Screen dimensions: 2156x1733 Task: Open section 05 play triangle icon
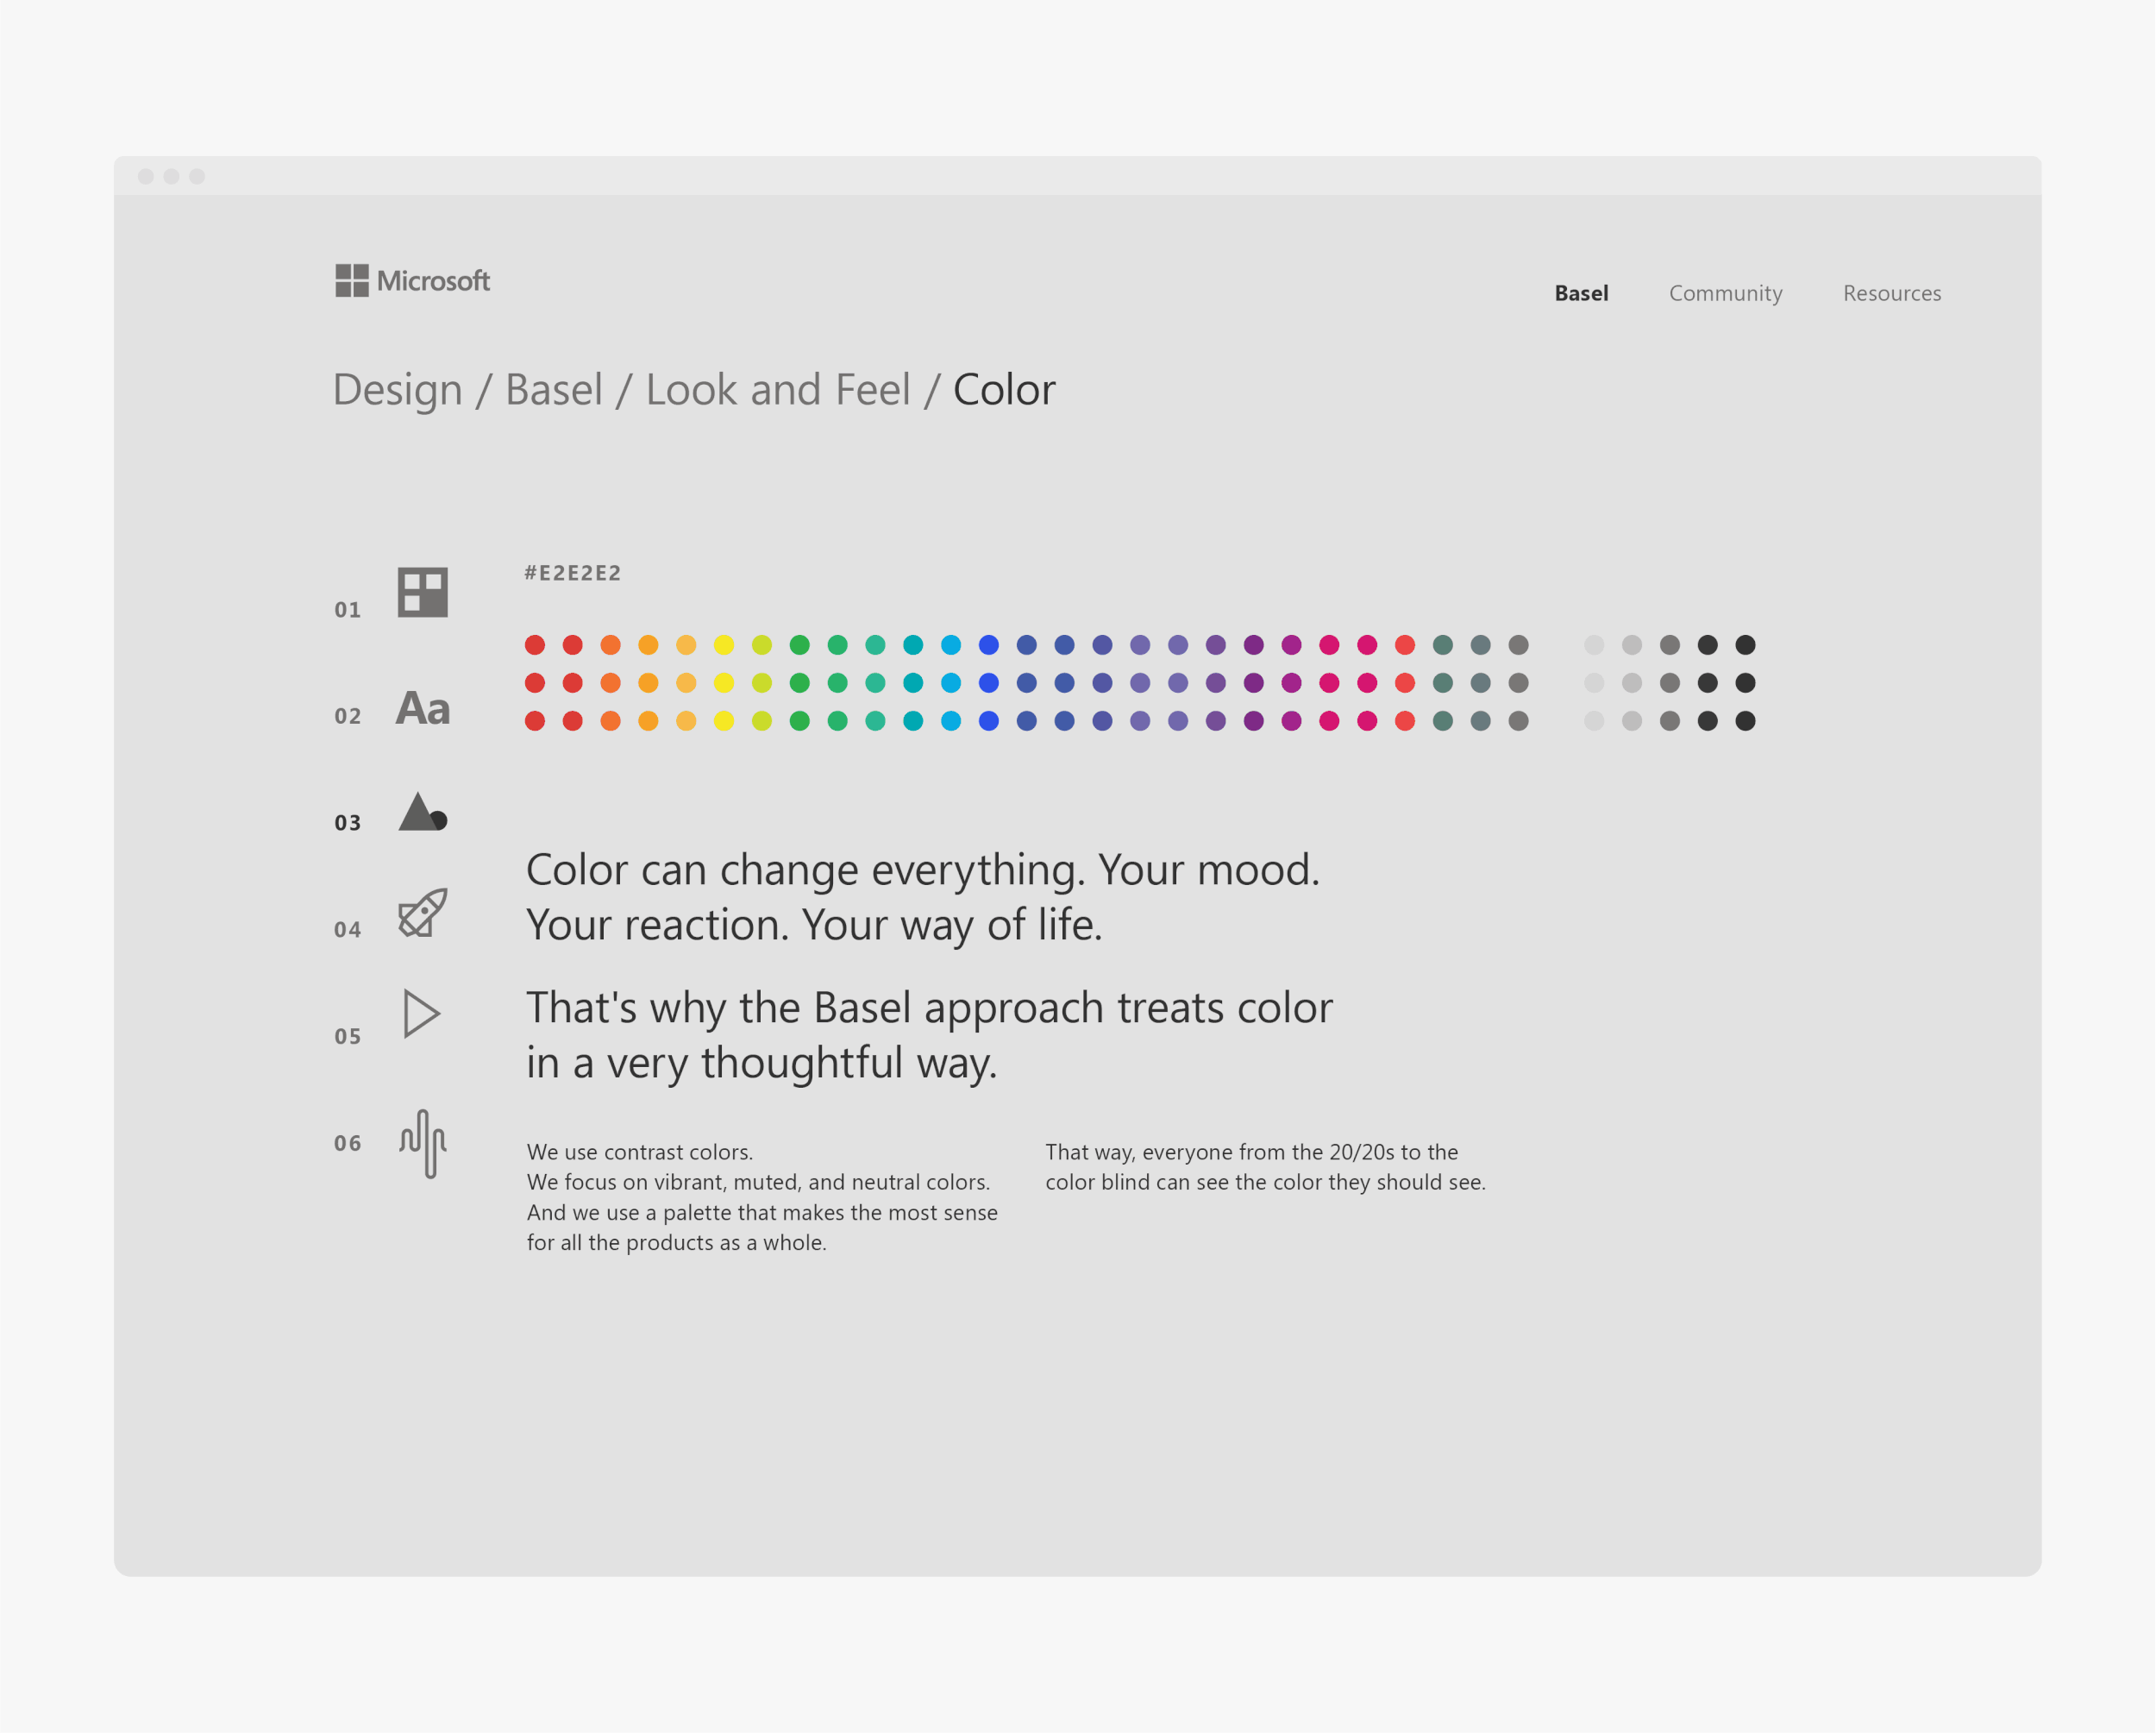pyautogui.click(x=421, y=1014)
